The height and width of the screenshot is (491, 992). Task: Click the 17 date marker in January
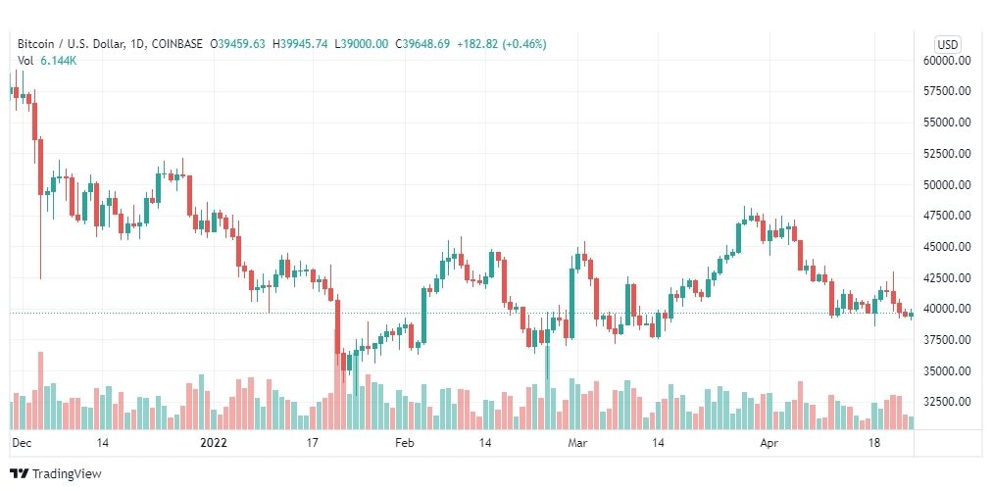tap(312, 443)
